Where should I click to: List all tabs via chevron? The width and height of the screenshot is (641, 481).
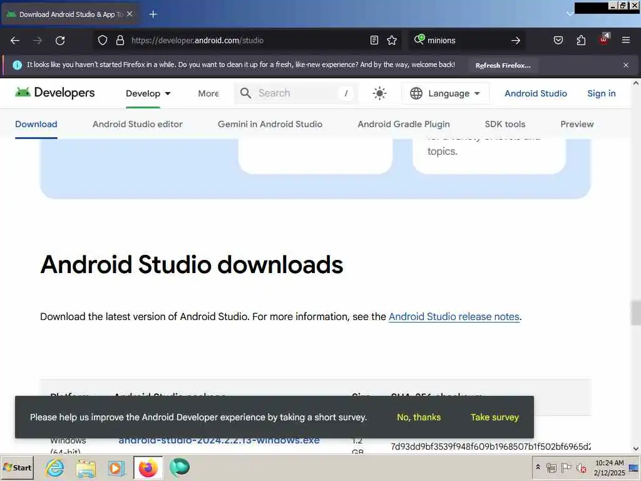pyautogui.click(x=570, y=14)
